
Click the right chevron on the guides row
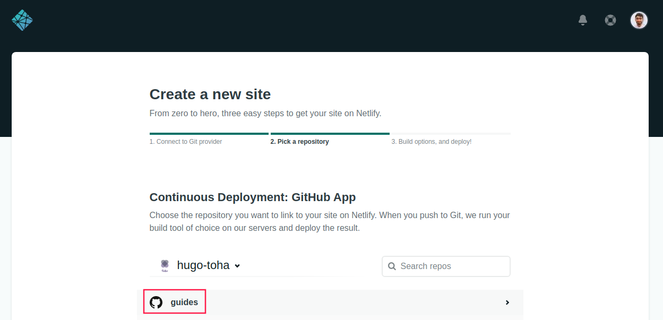point(507,302)
